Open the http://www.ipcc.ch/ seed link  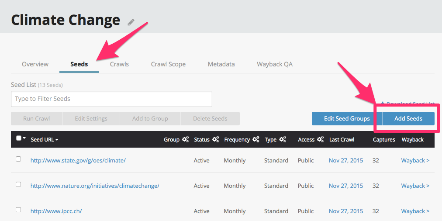pyautogui.click(x=56, y=211)
